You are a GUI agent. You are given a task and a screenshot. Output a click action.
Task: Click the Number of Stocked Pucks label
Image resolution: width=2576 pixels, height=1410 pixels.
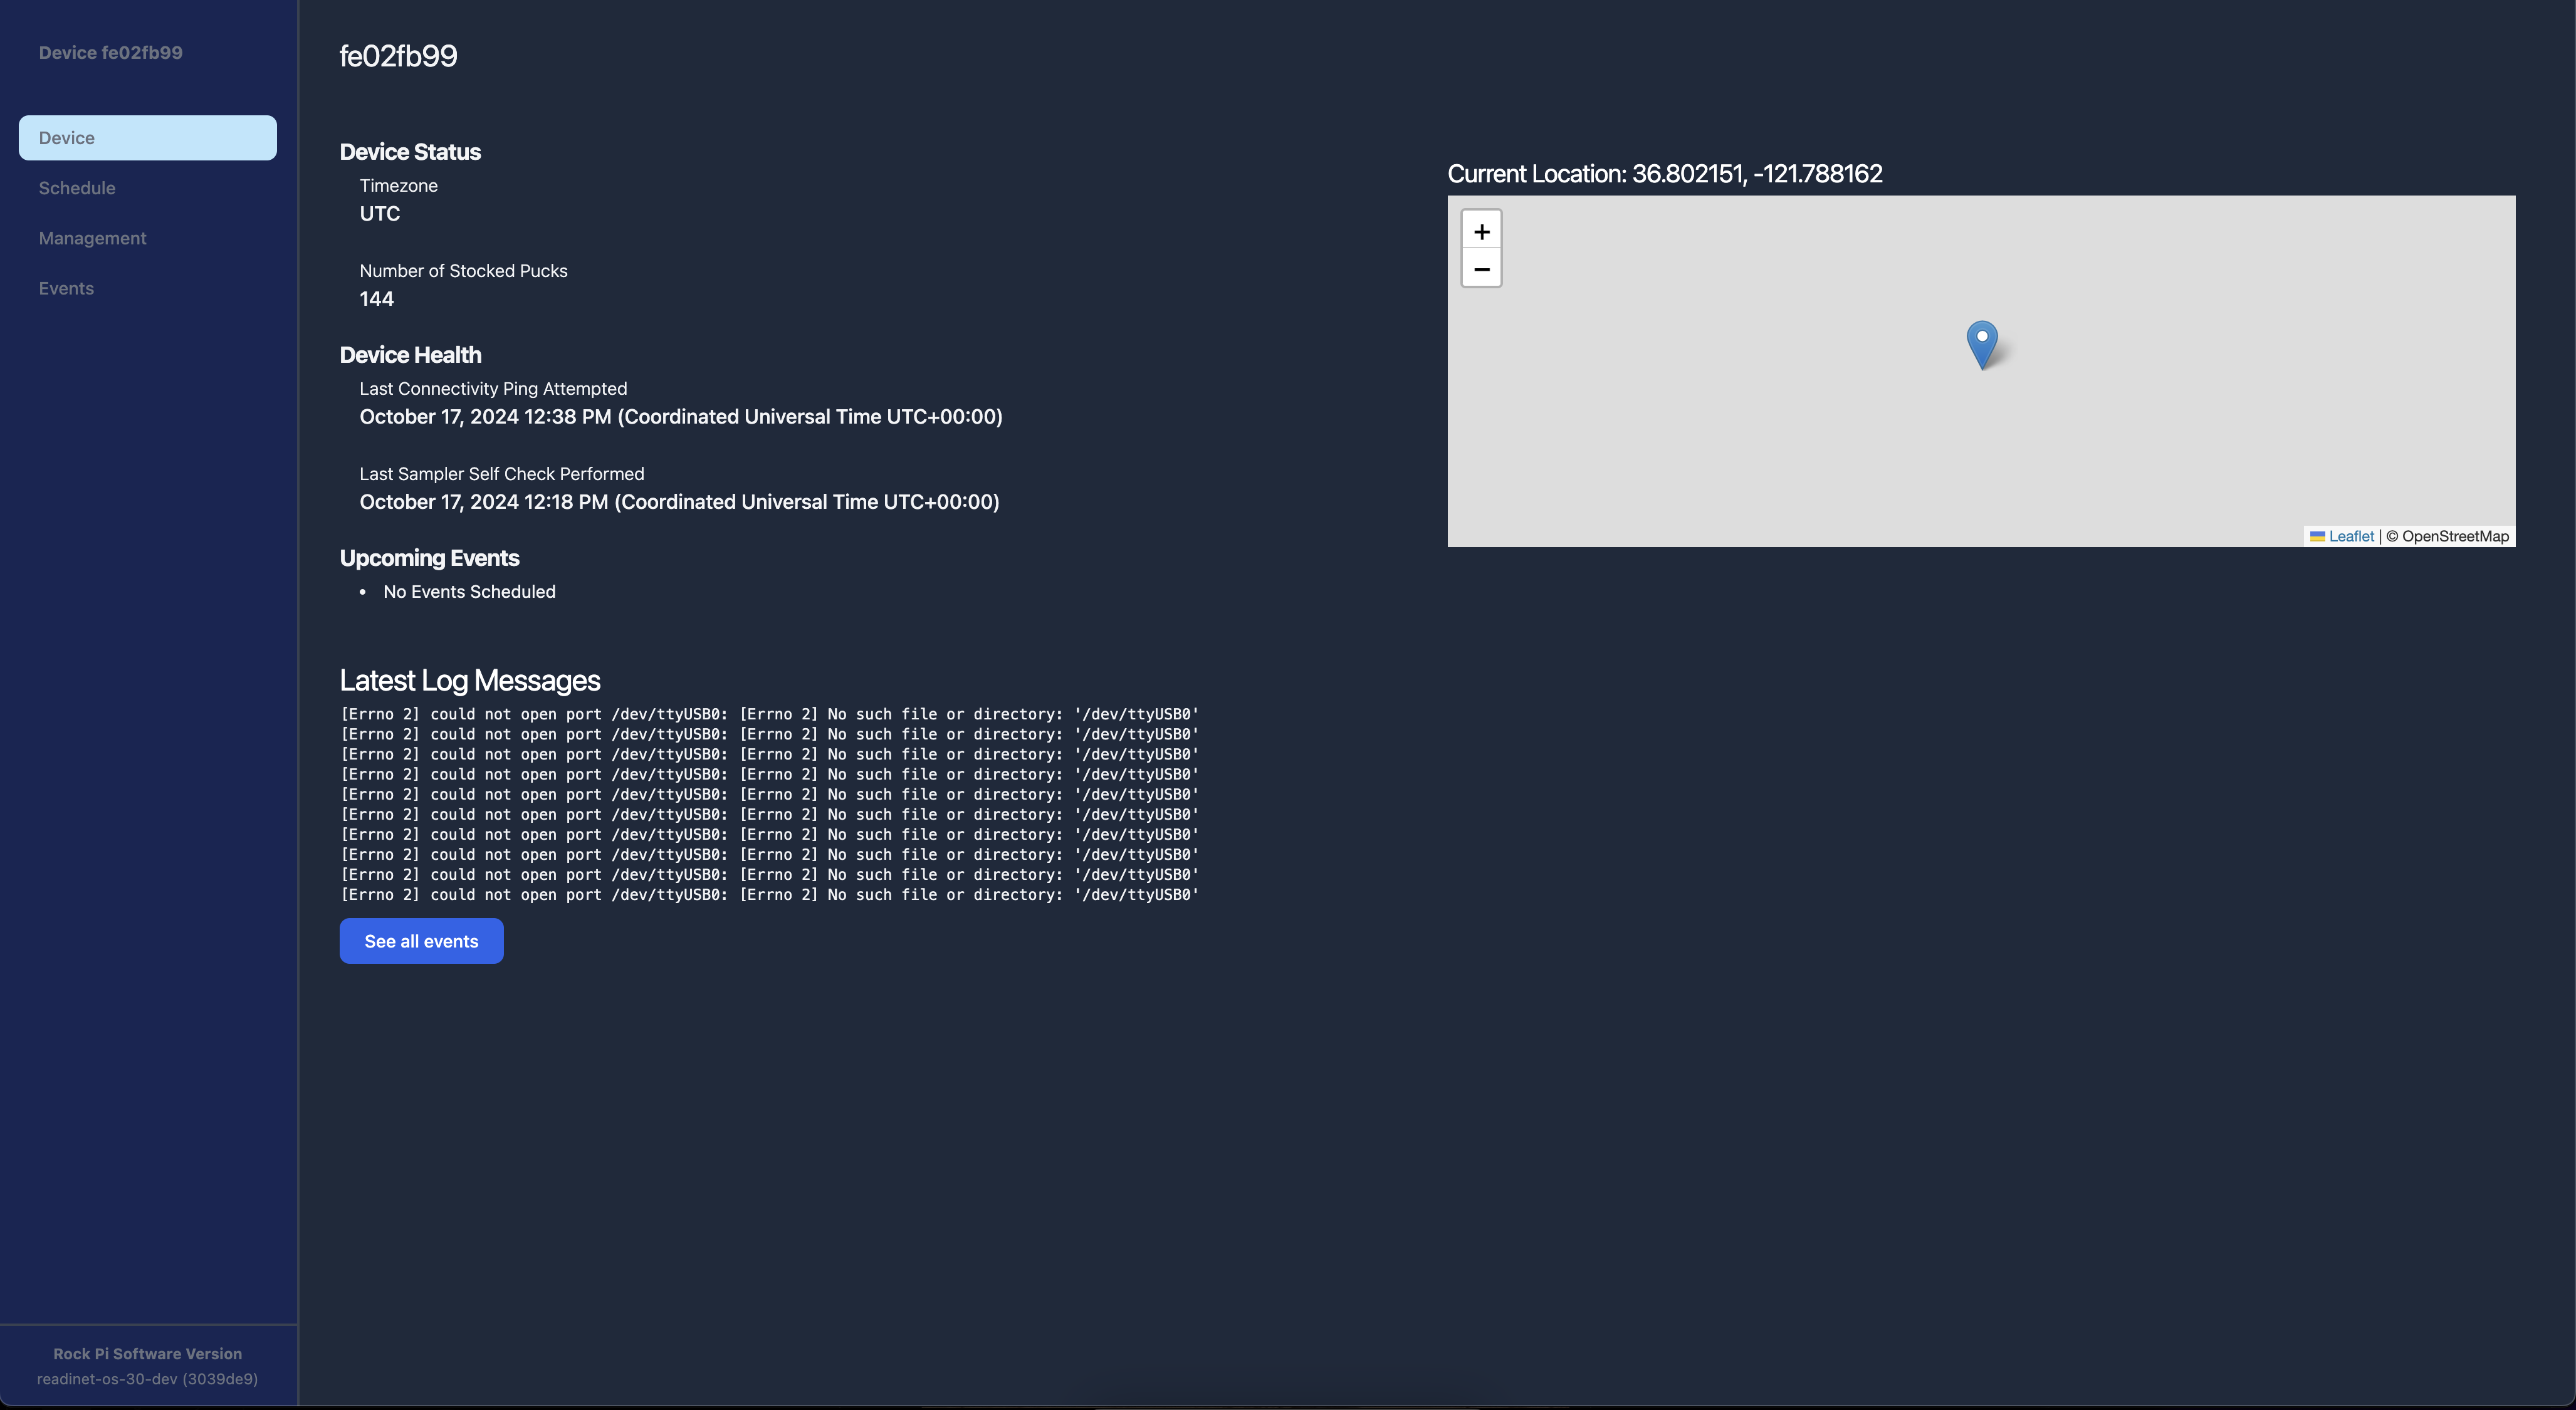(463, 271)
